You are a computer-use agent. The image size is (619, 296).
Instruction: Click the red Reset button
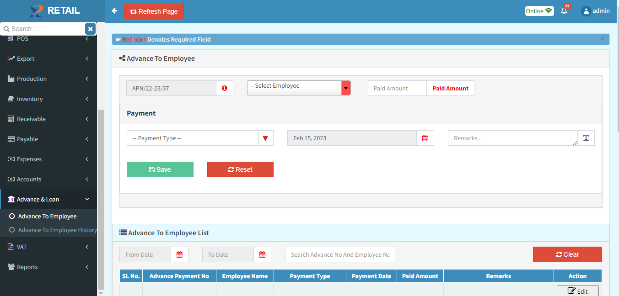240,169
